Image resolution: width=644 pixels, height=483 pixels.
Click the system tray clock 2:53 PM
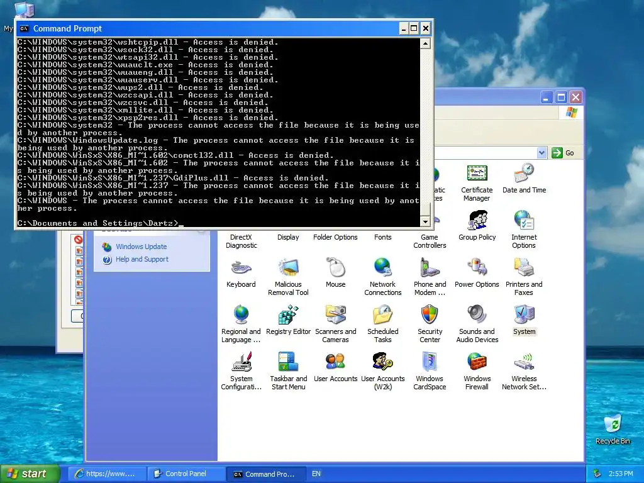coord(621,474)
